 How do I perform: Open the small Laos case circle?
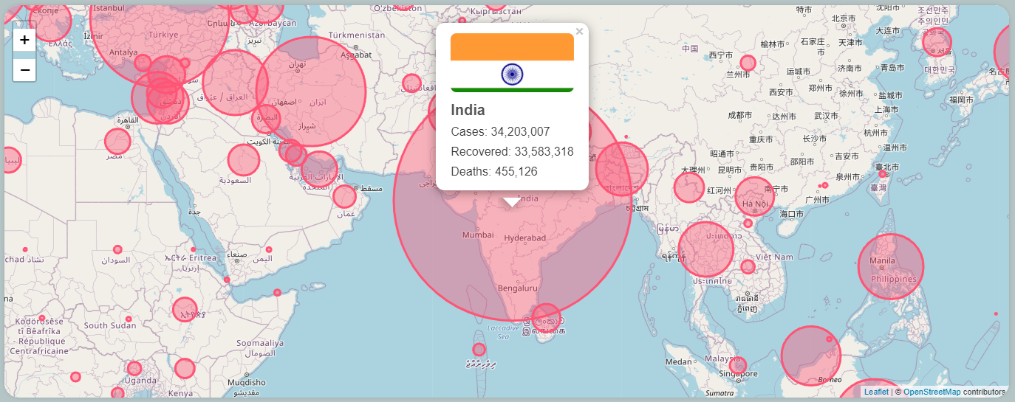pos(748,223)
